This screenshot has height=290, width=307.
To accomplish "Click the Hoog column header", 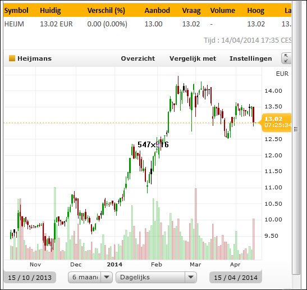I will tap(256, 10).
